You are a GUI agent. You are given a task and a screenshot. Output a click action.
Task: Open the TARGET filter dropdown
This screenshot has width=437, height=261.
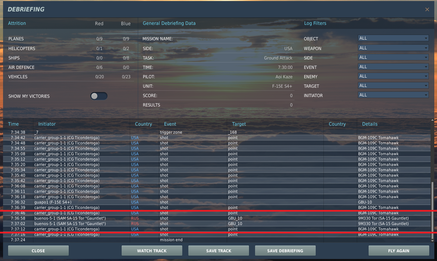(x=393, y=86)
